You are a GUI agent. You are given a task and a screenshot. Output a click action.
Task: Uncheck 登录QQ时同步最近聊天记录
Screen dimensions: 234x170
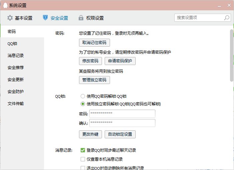click(x=83, y=150)
